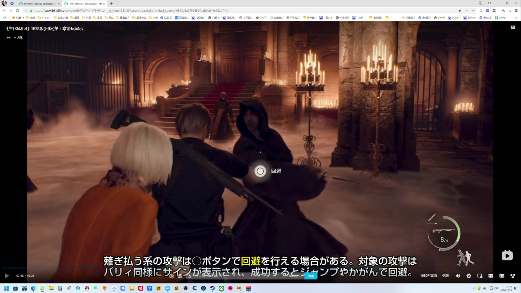Enter fullscreen with the last player icon

(x=513, y=276)
